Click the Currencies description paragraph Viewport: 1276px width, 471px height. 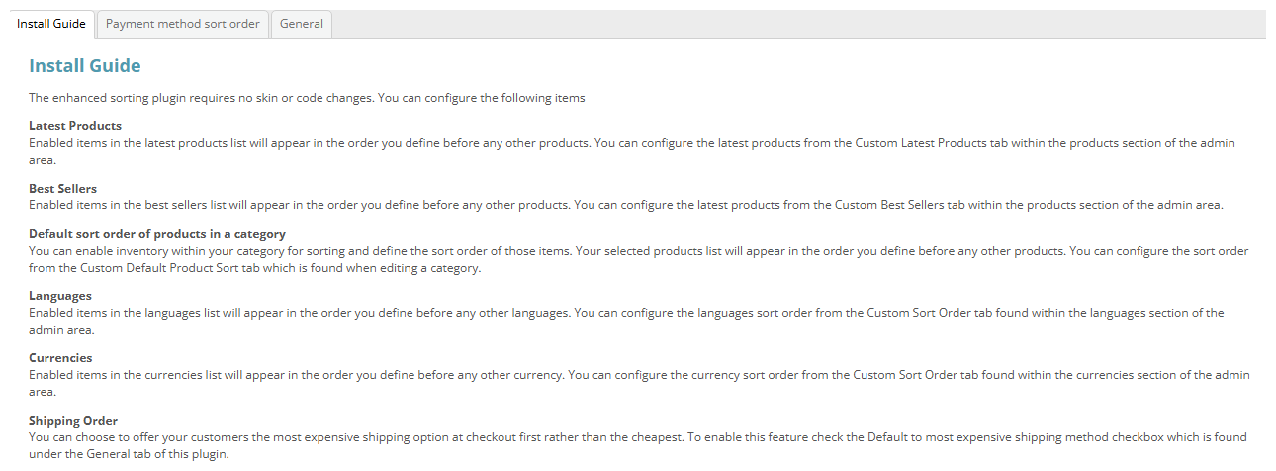pyautogui.click(x=639, y=383)
